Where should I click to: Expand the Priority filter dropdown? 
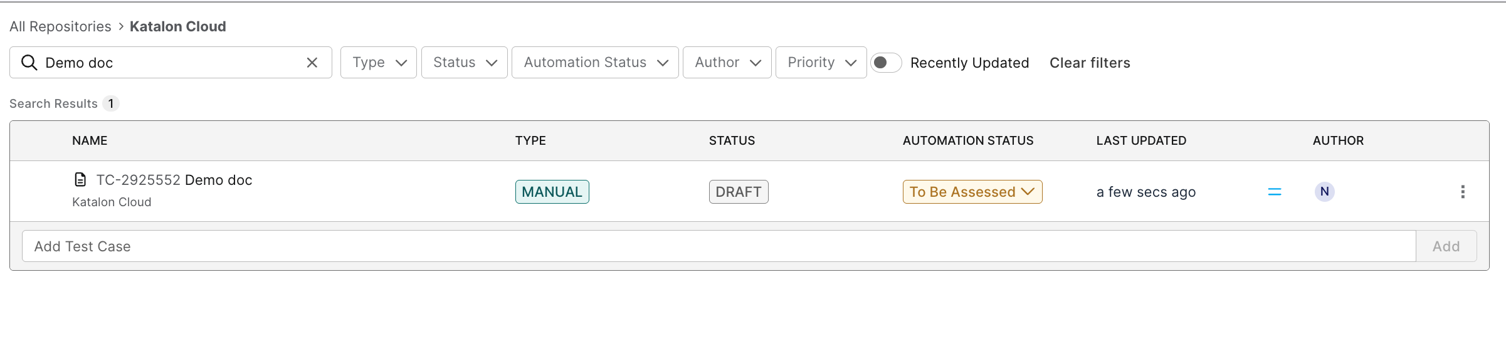[x=821, y=63]
